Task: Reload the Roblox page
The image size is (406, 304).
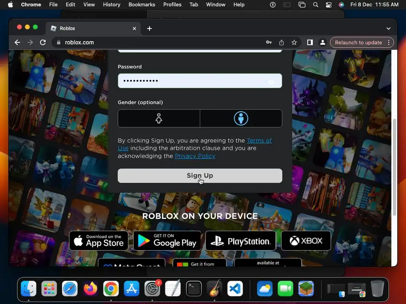Action: [43, 42]
